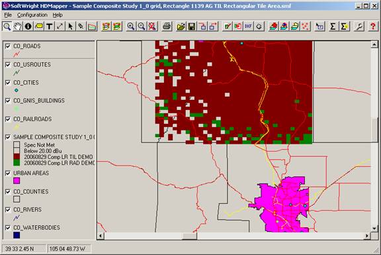
Task: Click the zoom in magnifier icon
Action: click(131, 26)
